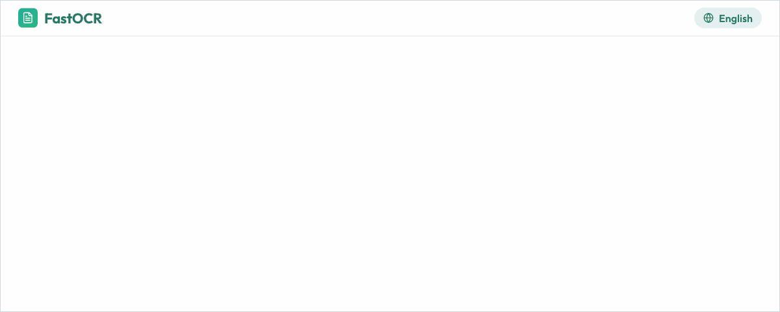Go home via the FastOCR logo
780x312 pixels.
[x=60, y=18]
